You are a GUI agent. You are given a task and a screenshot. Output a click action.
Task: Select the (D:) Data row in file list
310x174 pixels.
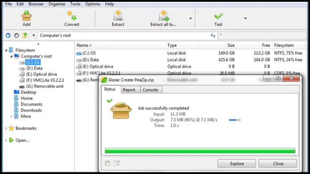pos(190,59)
